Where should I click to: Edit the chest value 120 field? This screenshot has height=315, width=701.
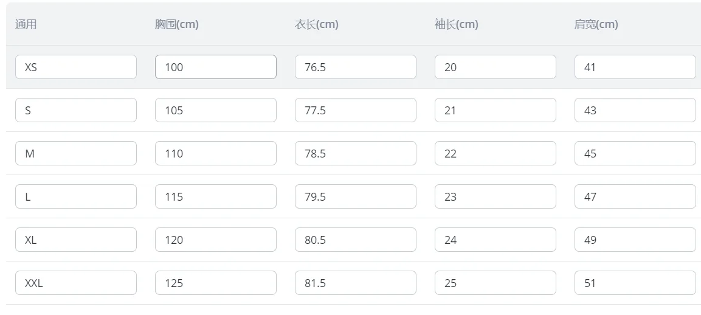[x=216, y=240]
